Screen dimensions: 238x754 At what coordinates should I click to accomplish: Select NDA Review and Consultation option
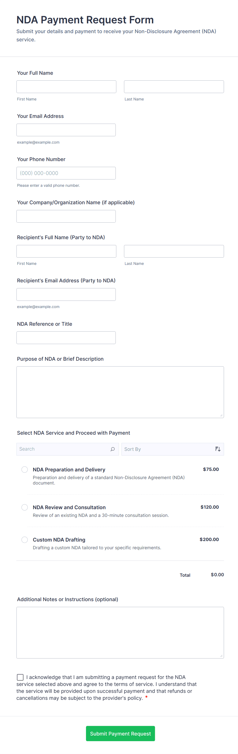25,507
